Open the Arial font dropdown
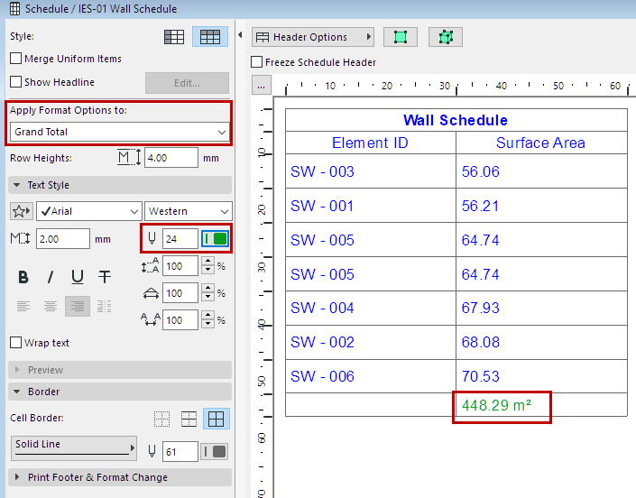This screenshot has height=498, width=636. tap(89, 211)
